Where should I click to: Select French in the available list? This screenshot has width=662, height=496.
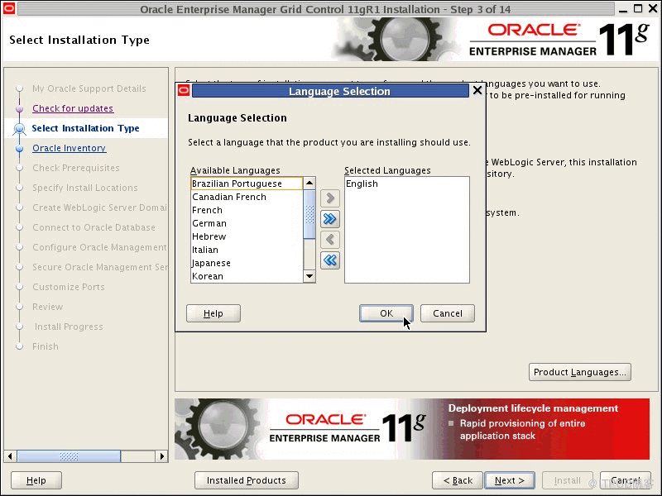[247, 210]
